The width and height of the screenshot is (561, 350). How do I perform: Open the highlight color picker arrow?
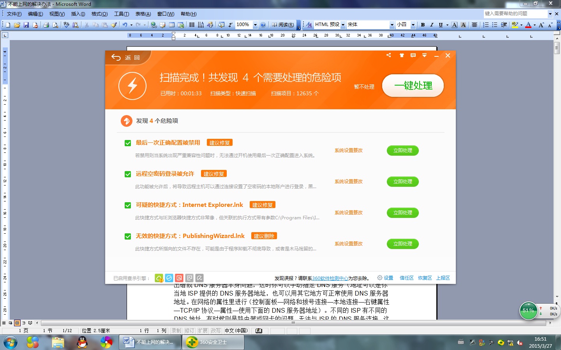(x=521, y=25)
